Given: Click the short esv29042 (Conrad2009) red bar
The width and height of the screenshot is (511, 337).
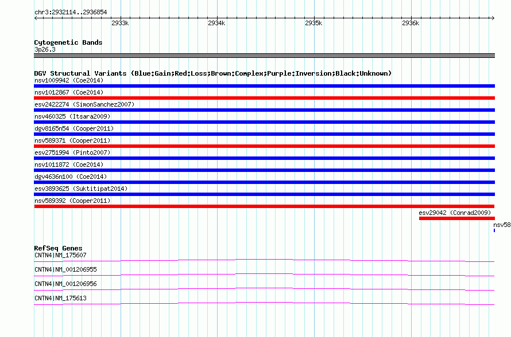Looking at the screenshot, I should point(457,218).
